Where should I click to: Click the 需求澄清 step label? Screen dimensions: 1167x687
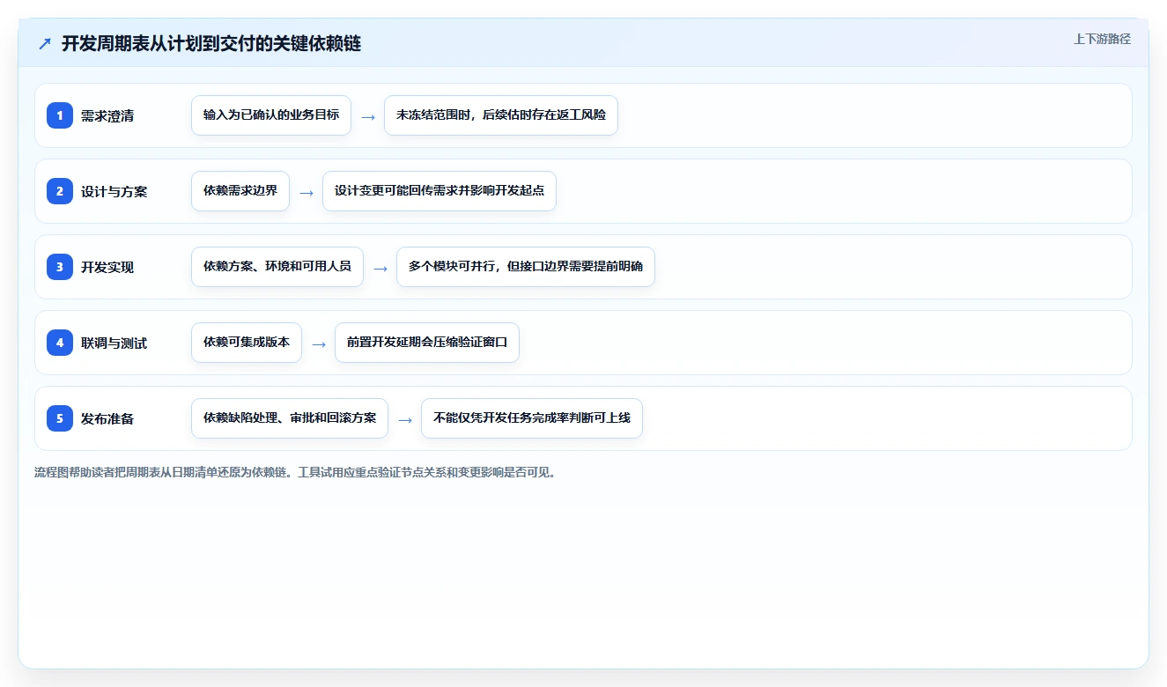pyautogui.click(x=107, y=115)
